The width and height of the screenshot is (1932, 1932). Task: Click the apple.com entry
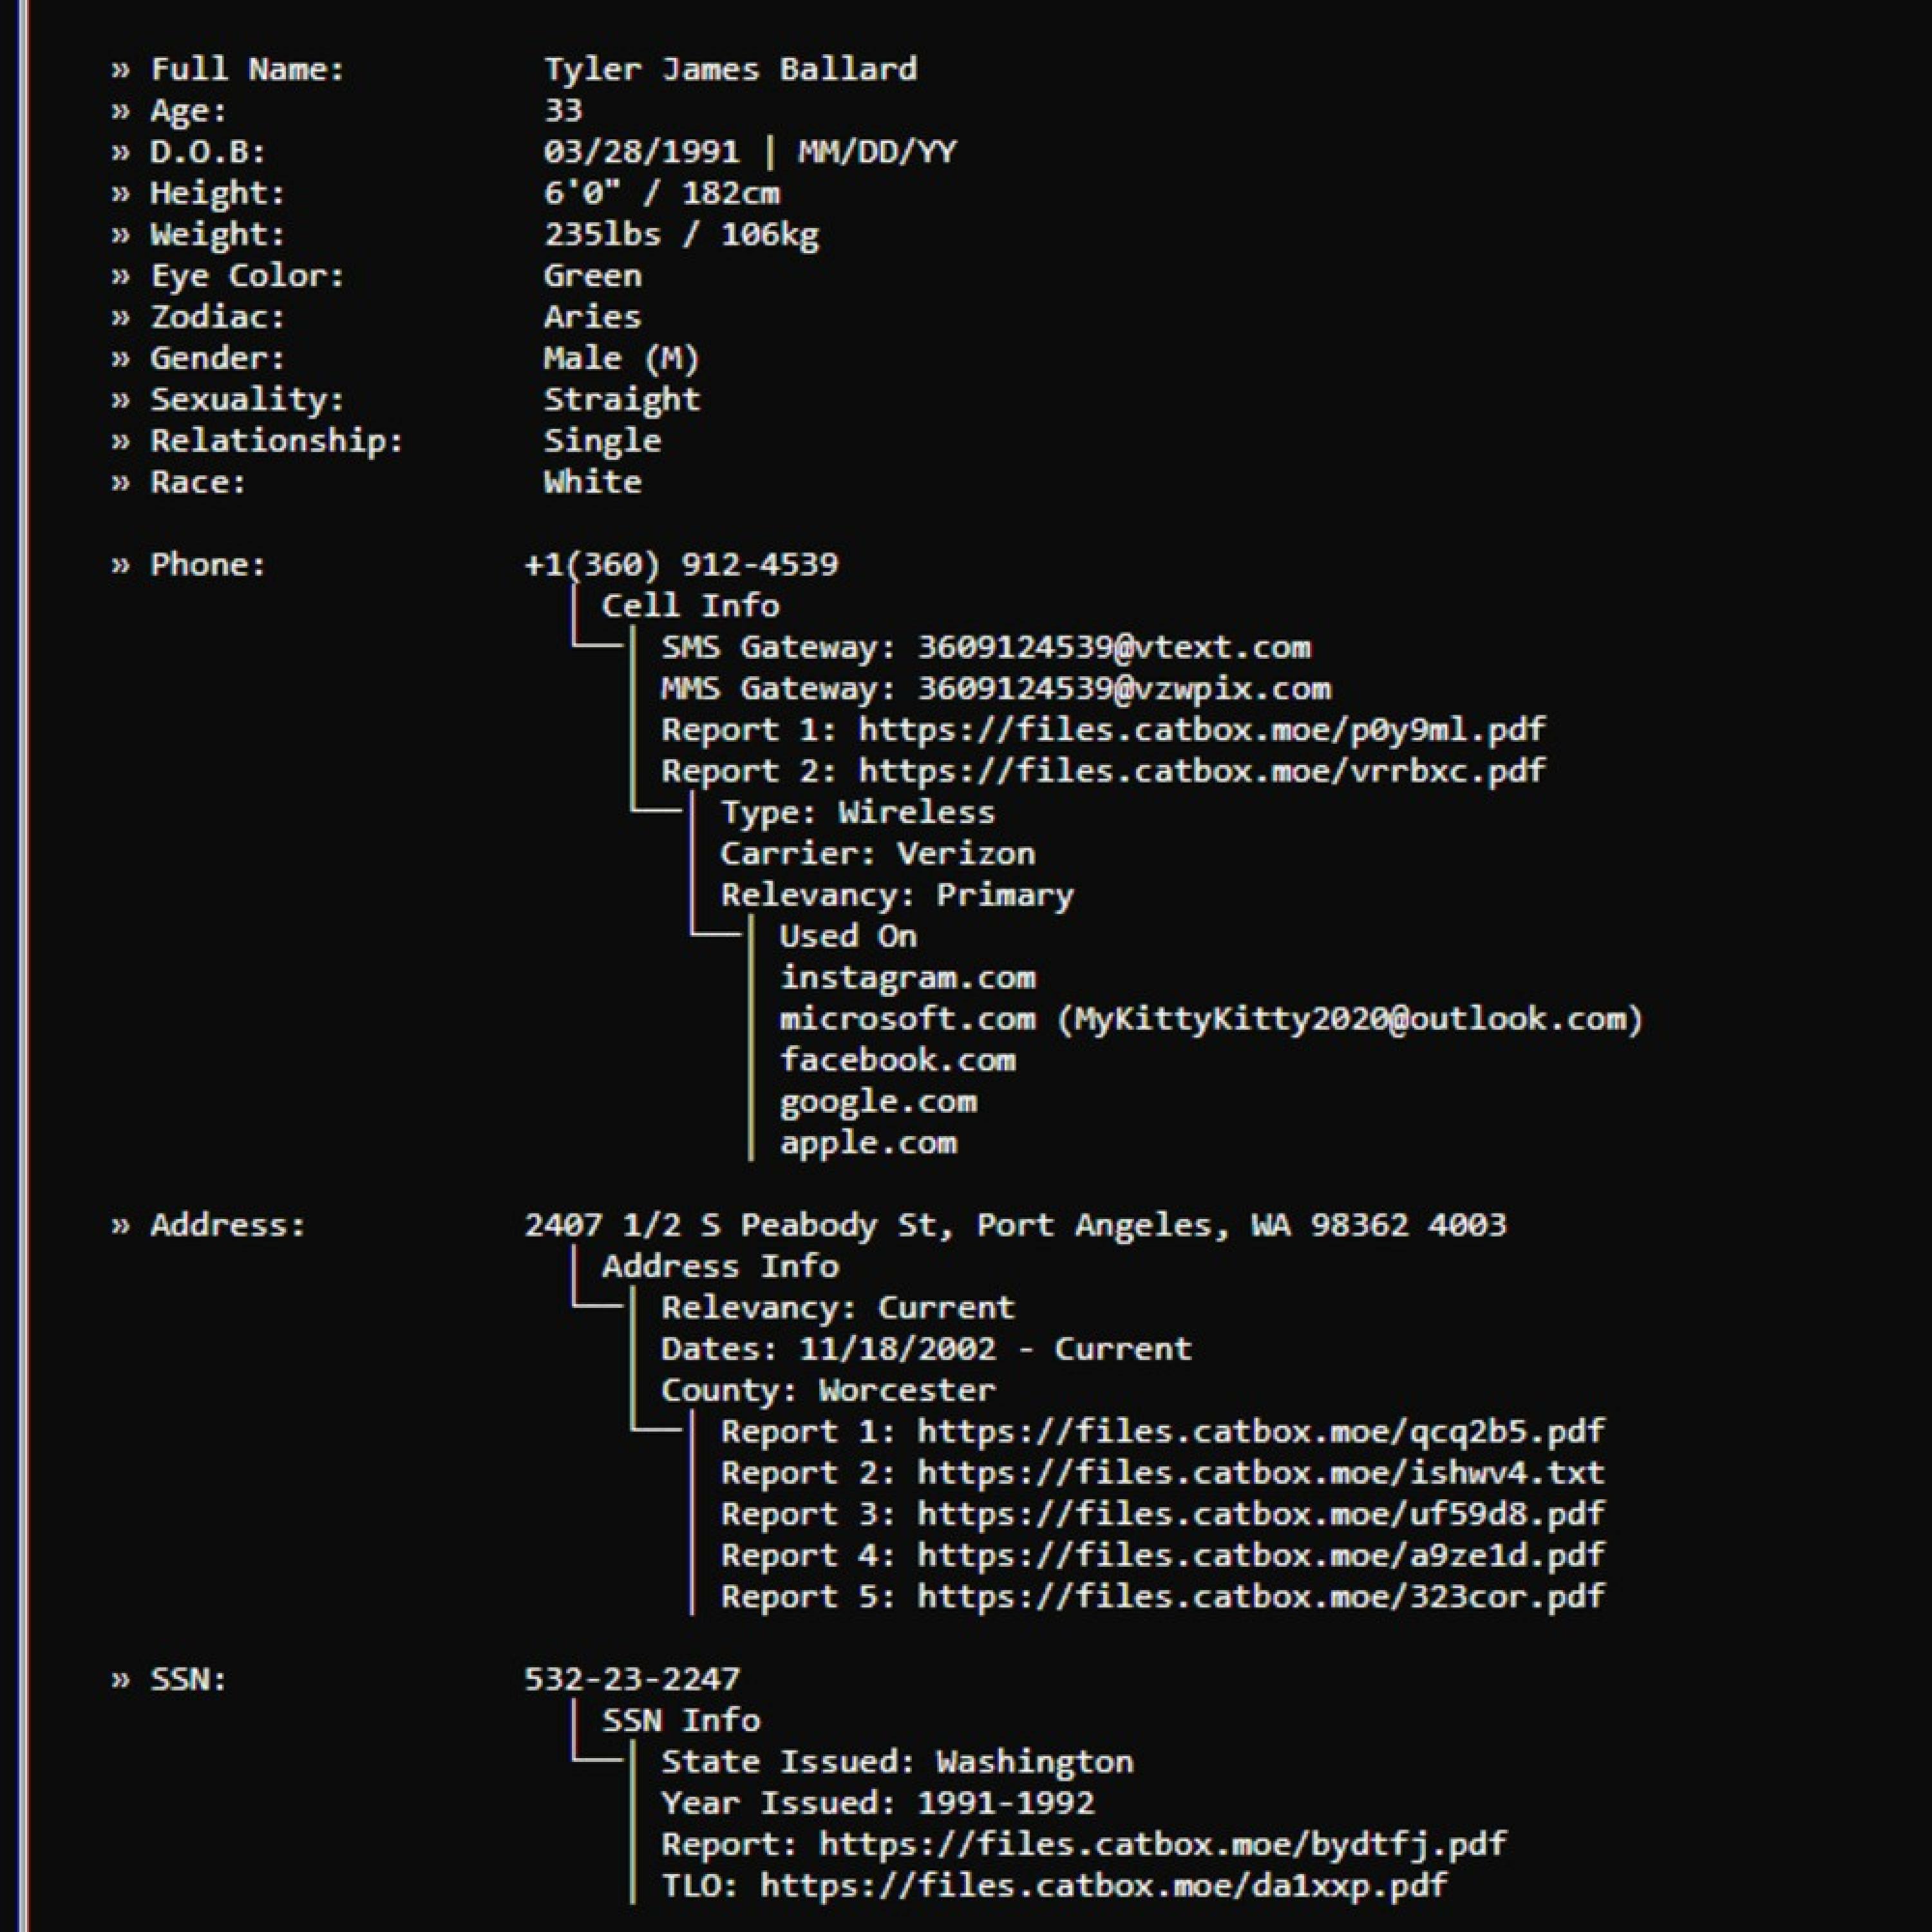[x=868, y=1143]
